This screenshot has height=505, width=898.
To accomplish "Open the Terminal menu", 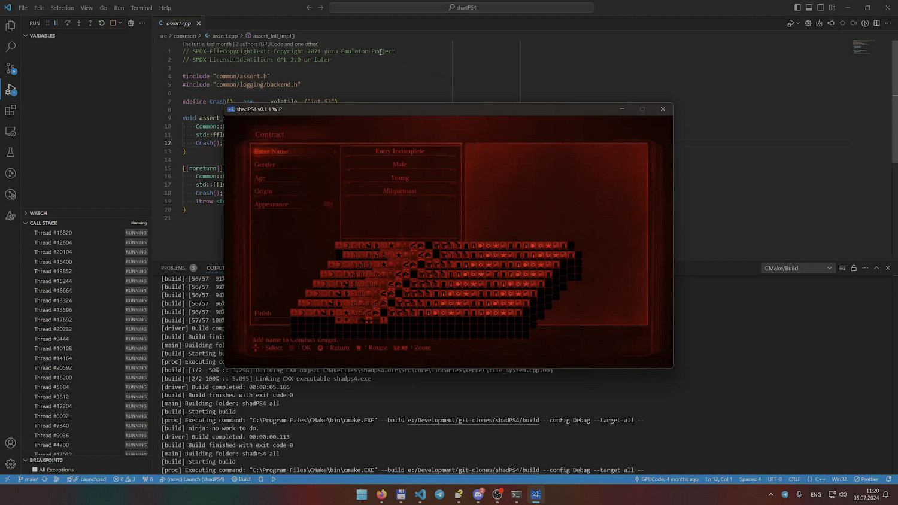I will tap(141, 8).
